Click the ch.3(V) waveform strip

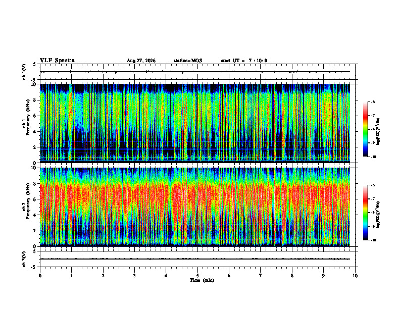(x=197, y=259)
